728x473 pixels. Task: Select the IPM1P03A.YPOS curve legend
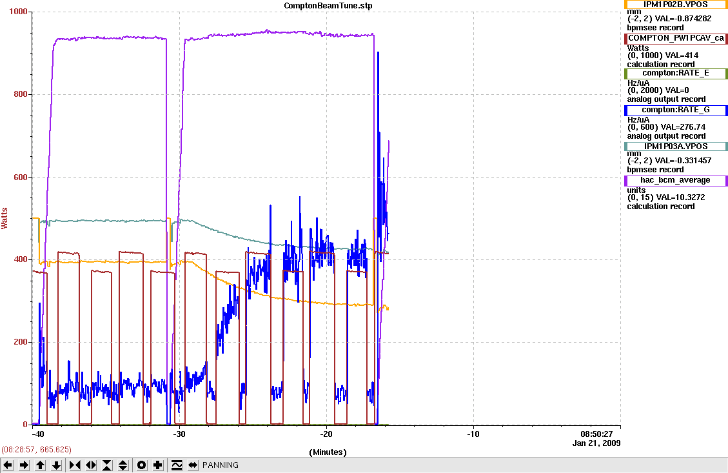click(676, 146)
